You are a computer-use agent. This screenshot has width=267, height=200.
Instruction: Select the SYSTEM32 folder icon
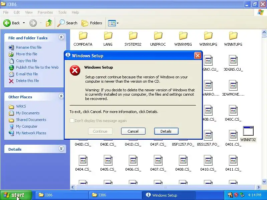[133, 36]
